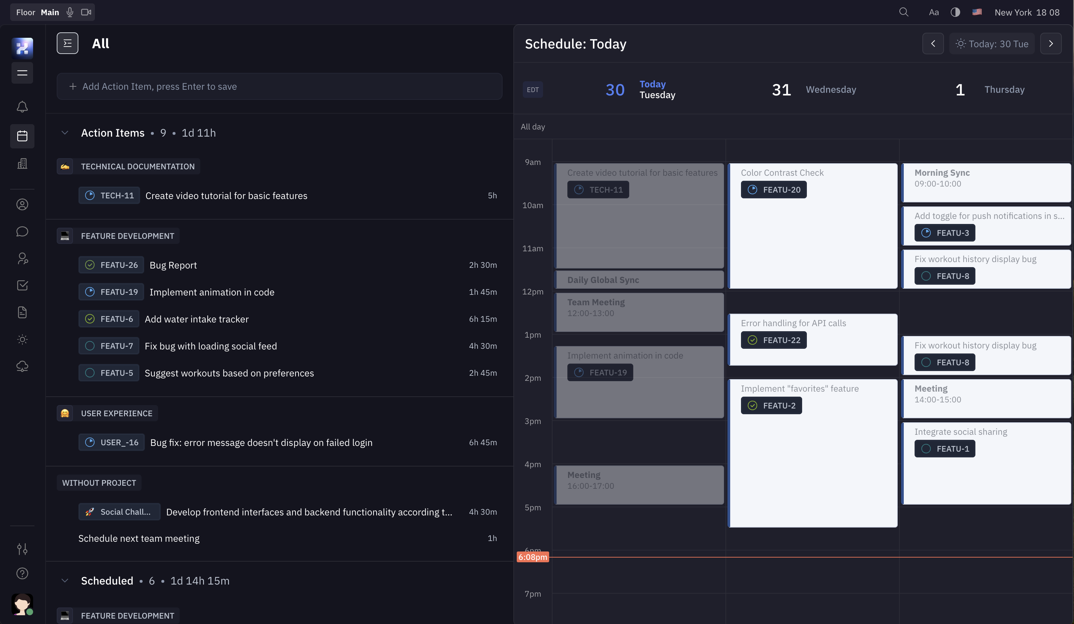This screenshot has width=1074, height=624.
Task: Select the calendar view icon in sidebar
Action: [22, 136]
